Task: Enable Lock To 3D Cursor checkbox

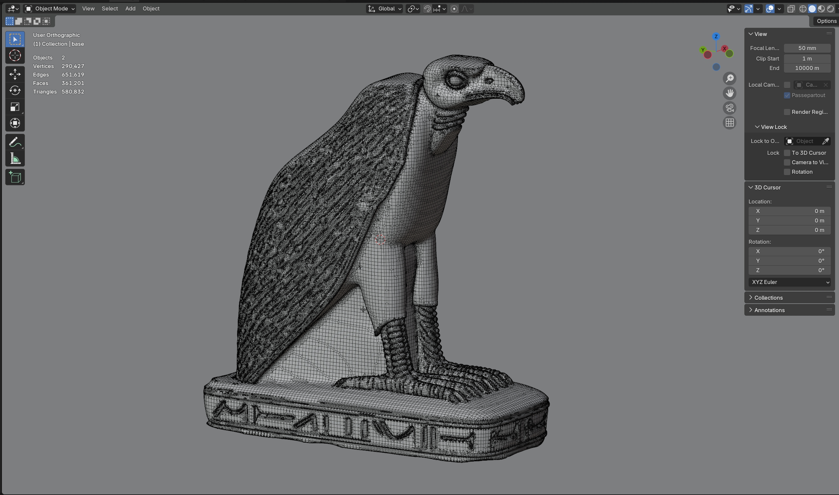Action: (787, 153)
